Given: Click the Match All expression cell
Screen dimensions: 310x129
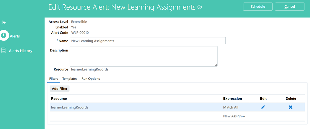Looking at the screenshot, I should pos(231,107).
